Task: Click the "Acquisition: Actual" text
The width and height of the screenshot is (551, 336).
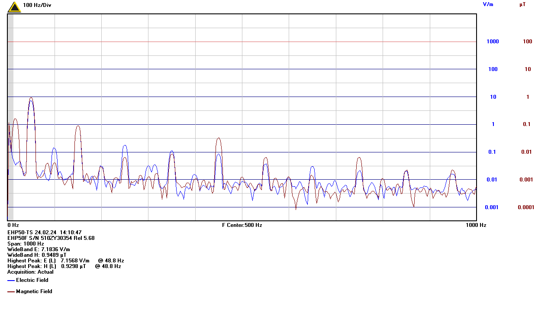Action: click(30, 272)
